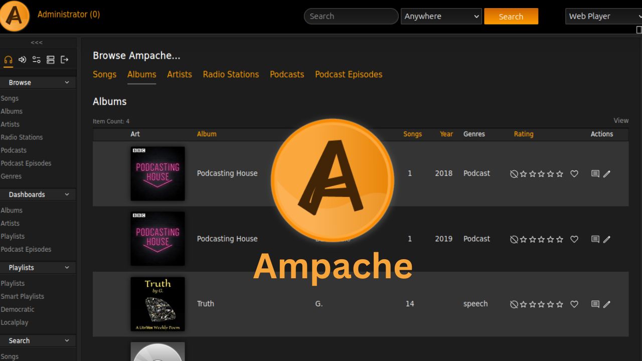Open the sliders Preferences sidebar tab
The height and width of the screenshot is (361, 642).
pos(36,60)
